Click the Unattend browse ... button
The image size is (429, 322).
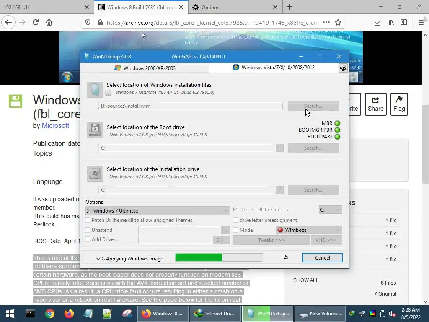(x=226, y=231)
